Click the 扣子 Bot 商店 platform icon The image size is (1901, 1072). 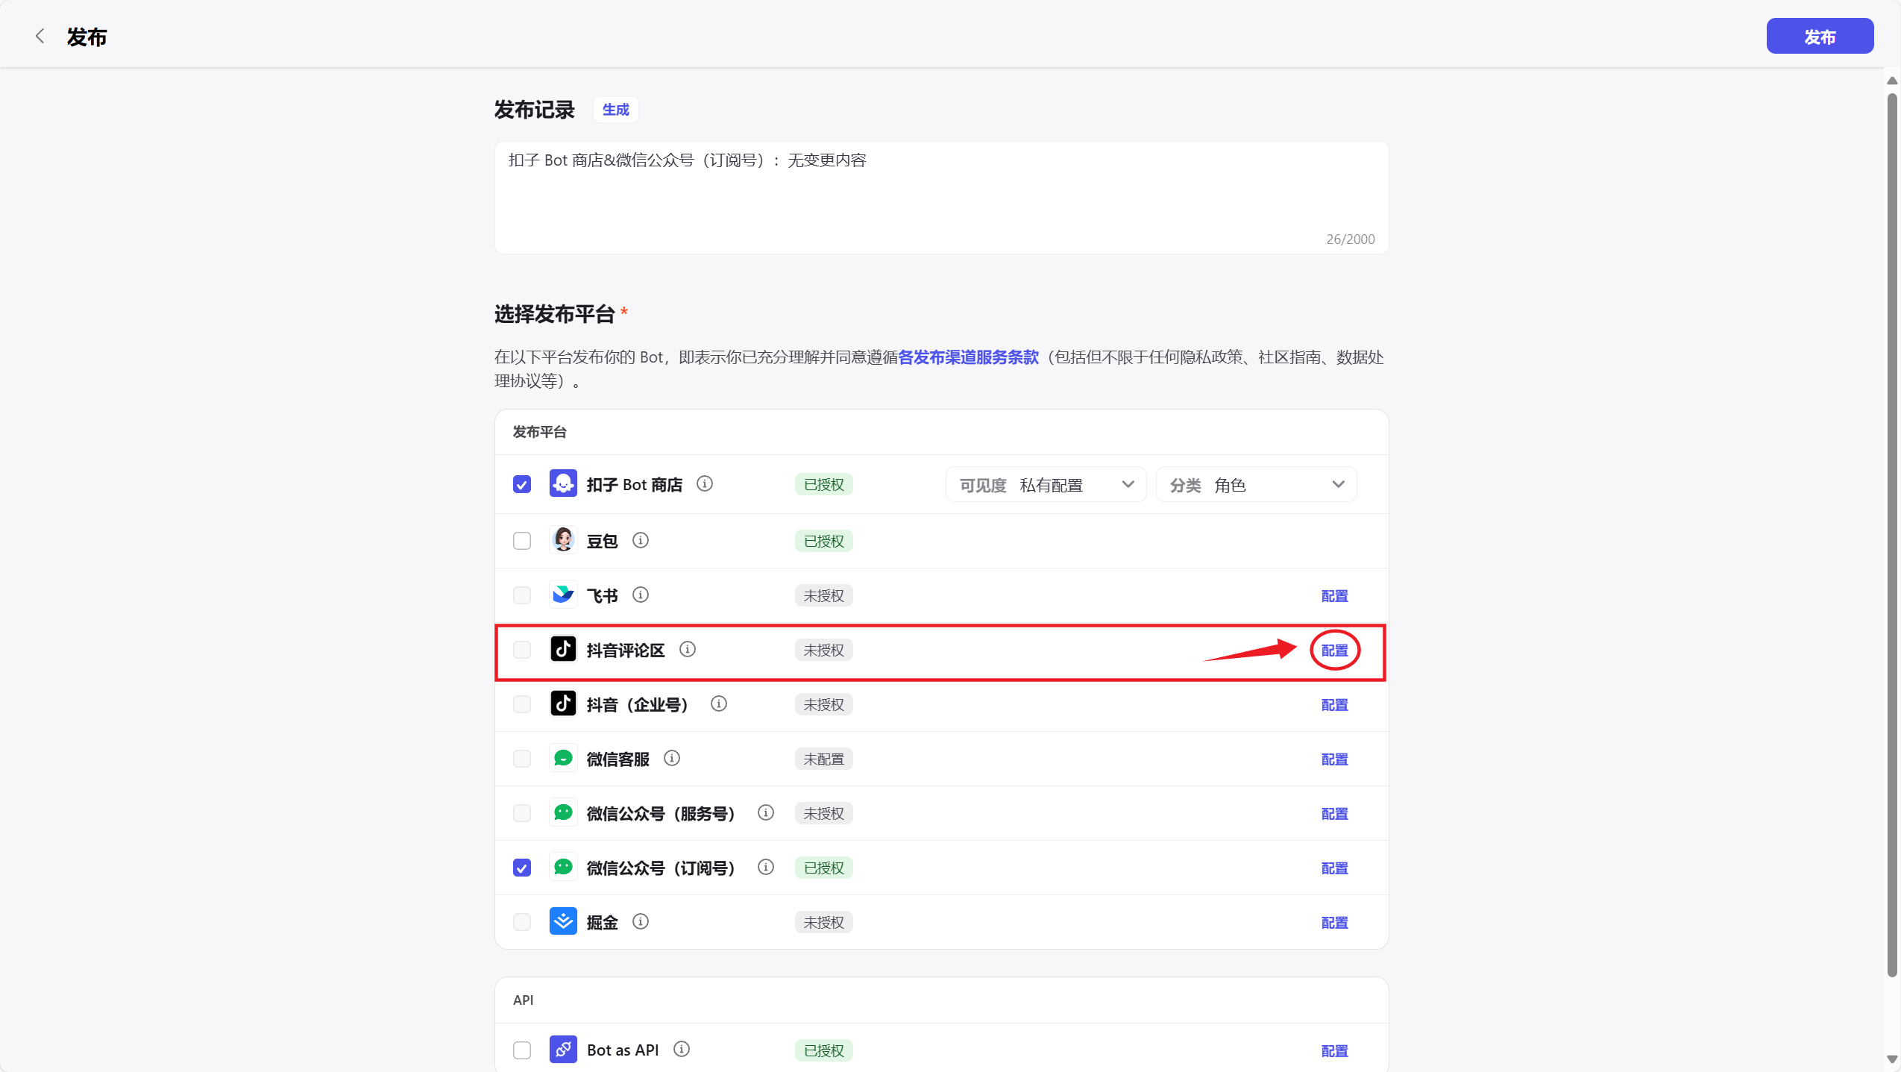pyautogui.click(x=563, y=484)
